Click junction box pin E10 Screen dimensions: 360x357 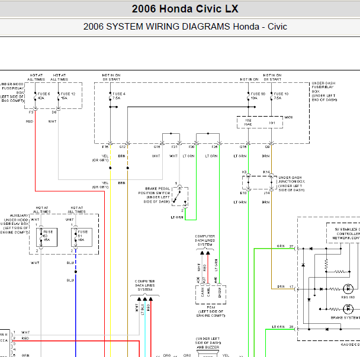click(243, 193)
